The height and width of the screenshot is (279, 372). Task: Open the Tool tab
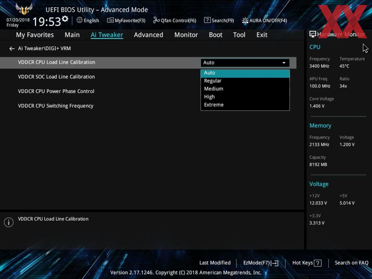pos(239,35)
